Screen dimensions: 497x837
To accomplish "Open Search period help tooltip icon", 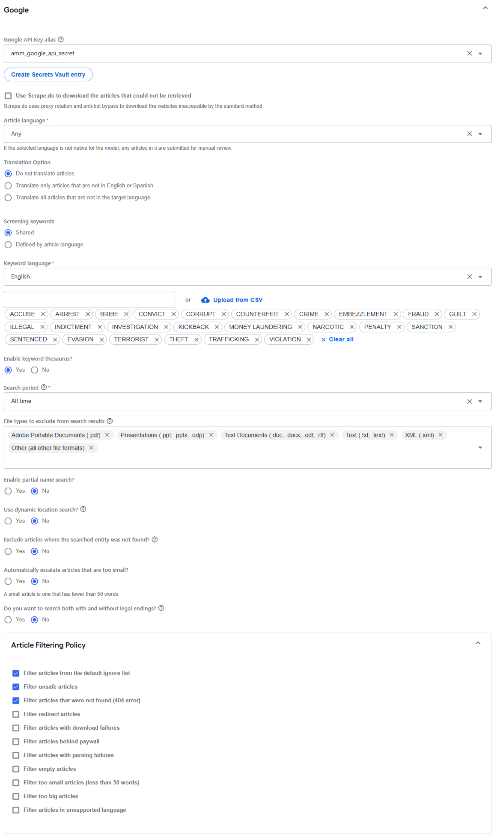I will [44, 387].
